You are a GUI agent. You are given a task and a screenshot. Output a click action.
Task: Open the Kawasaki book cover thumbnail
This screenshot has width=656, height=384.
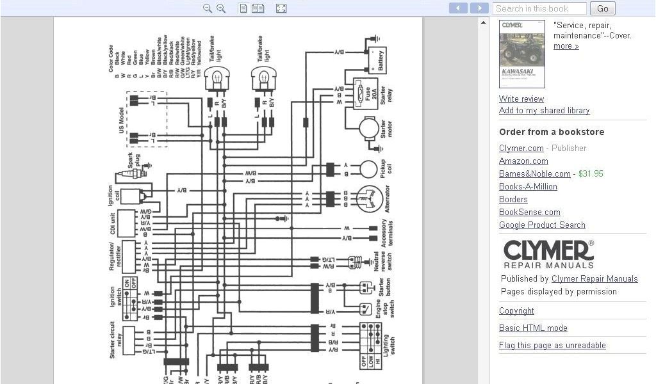coord(521,54)
